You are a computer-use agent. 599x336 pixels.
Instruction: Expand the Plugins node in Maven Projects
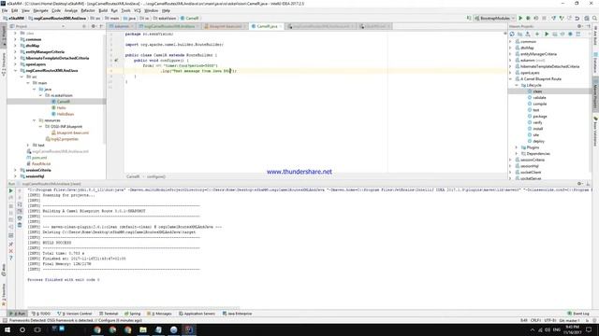517,147
